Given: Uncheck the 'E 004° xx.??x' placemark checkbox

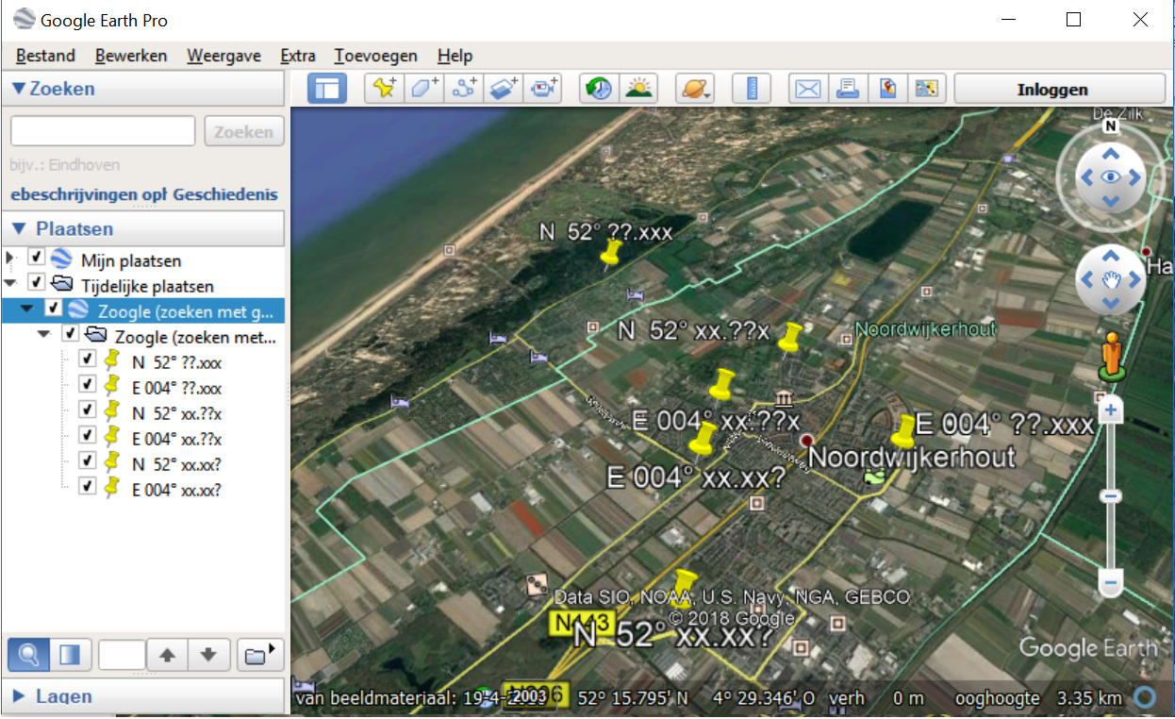Looking at the screenshot, I should (87, 436).
